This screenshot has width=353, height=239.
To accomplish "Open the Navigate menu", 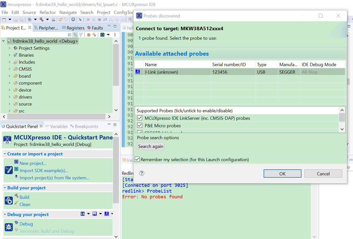I will click(x=68, y=12).
